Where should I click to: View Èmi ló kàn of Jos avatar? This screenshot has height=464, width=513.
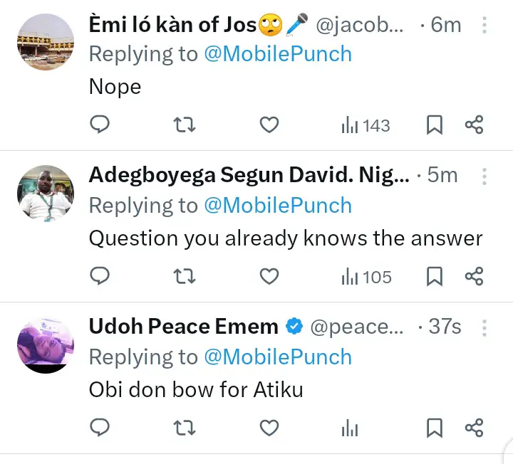click(46, 43)
